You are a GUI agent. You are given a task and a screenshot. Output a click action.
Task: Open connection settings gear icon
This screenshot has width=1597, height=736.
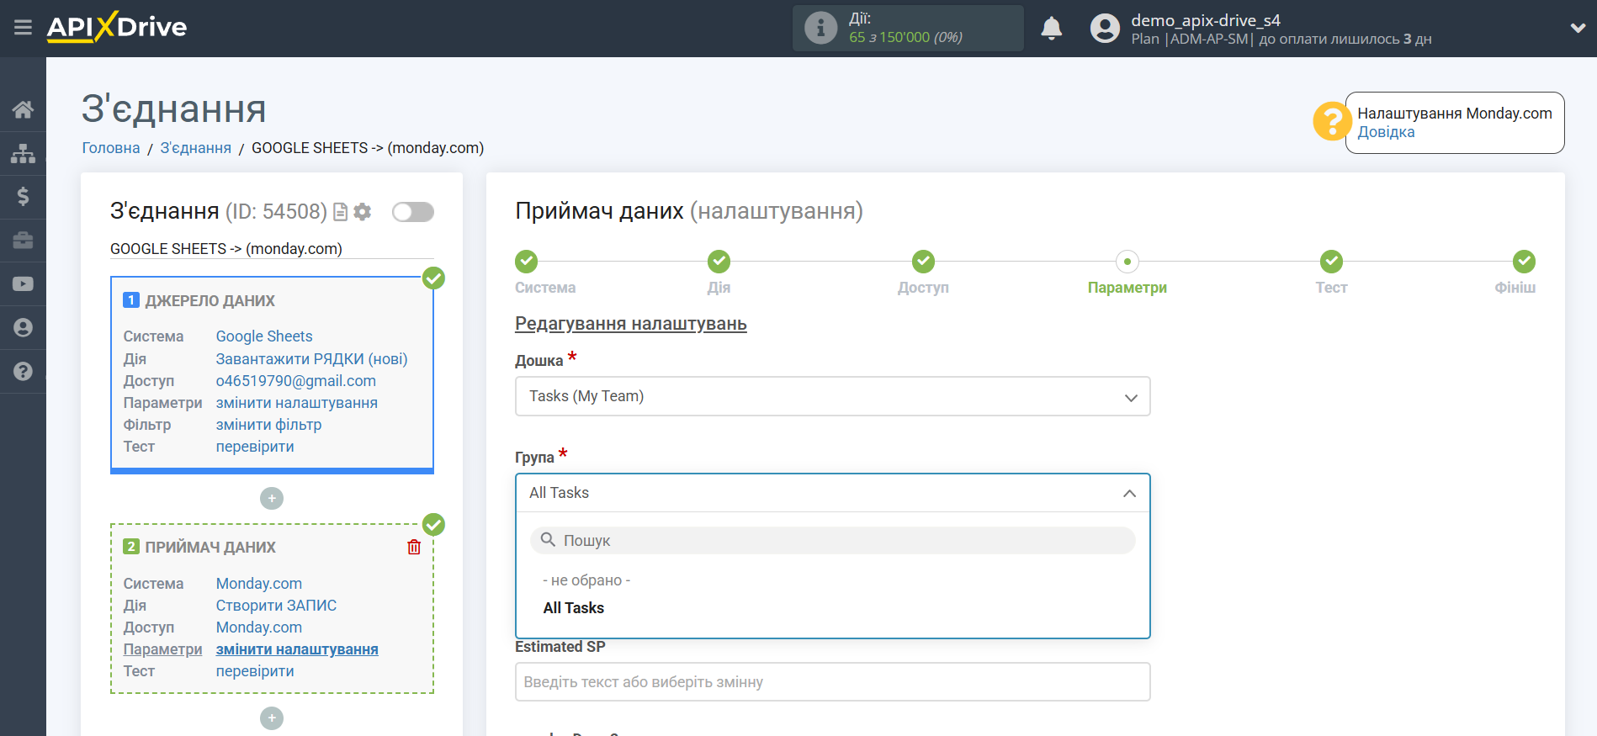[363, 212]
